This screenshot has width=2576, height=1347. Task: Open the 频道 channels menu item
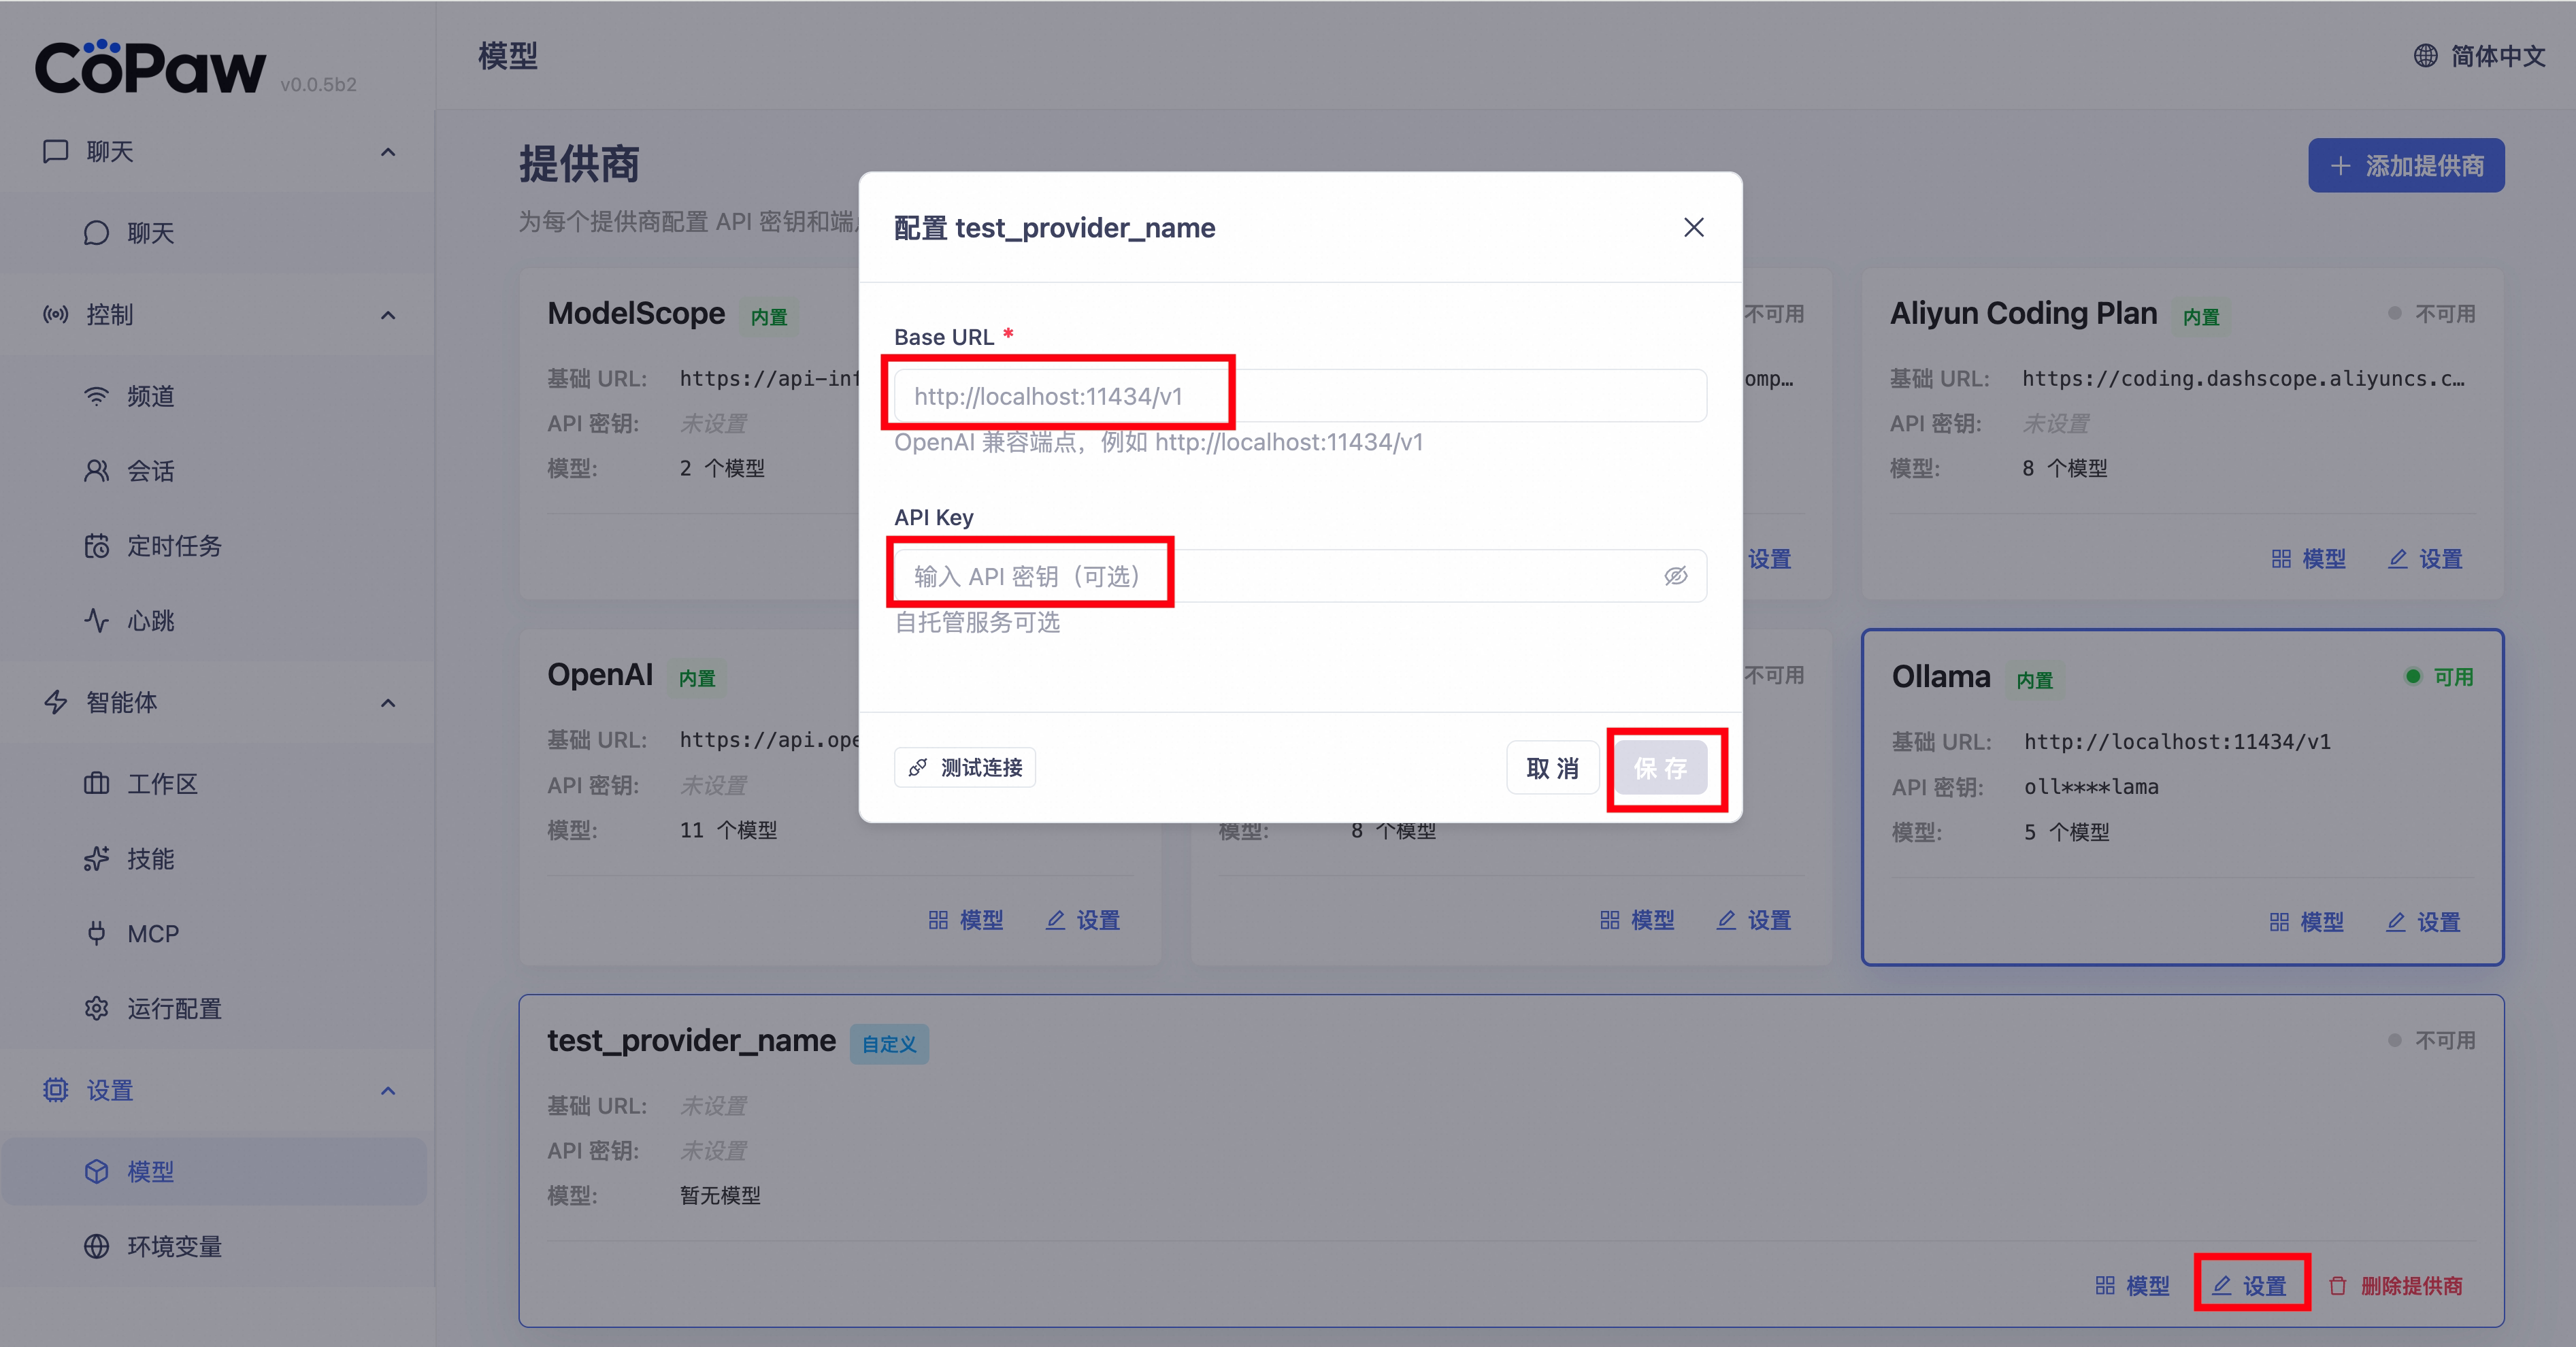coord(150,396)
